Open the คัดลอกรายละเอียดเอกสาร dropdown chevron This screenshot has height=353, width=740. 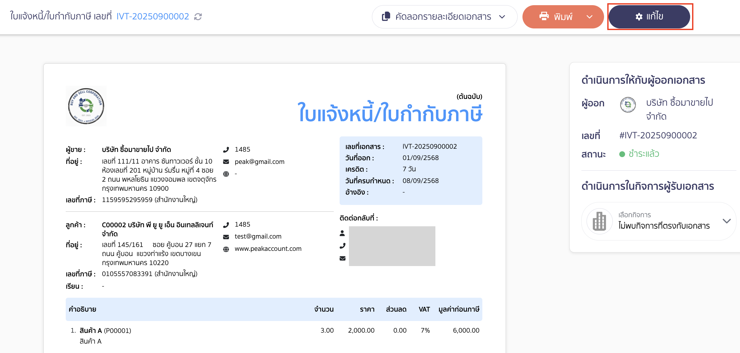tap(502, 17)
